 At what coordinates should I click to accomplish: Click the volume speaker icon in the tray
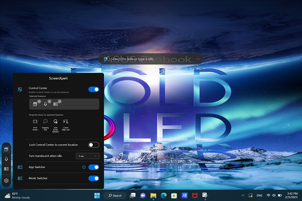(274, 195)
